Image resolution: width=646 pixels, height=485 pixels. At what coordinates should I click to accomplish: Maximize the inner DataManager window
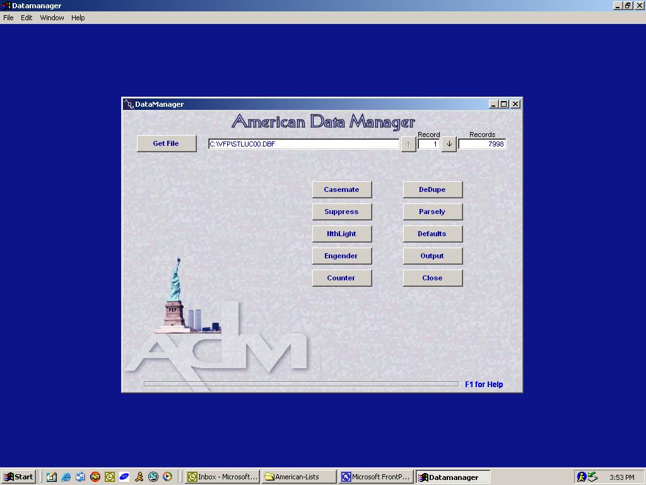point(503,104)
